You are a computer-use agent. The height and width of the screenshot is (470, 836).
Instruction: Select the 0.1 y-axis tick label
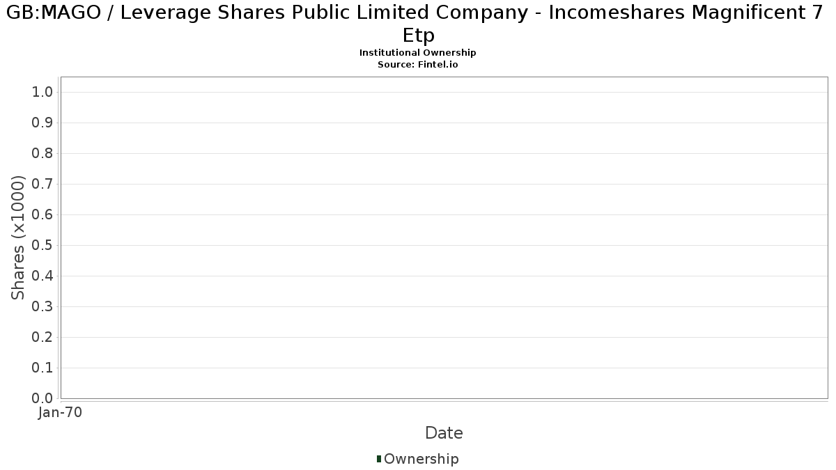click(x=43, y=368)
